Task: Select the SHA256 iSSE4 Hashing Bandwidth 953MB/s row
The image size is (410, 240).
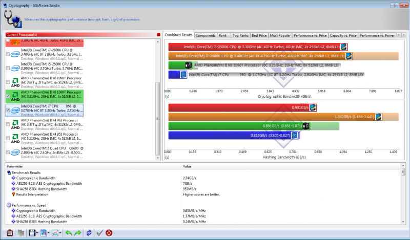Action: [202, 189]
